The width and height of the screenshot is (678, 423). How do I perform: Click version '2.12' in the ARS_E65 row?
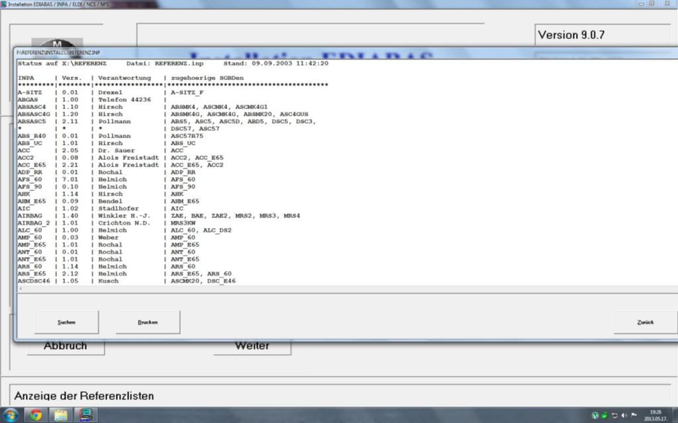[70, 274]
